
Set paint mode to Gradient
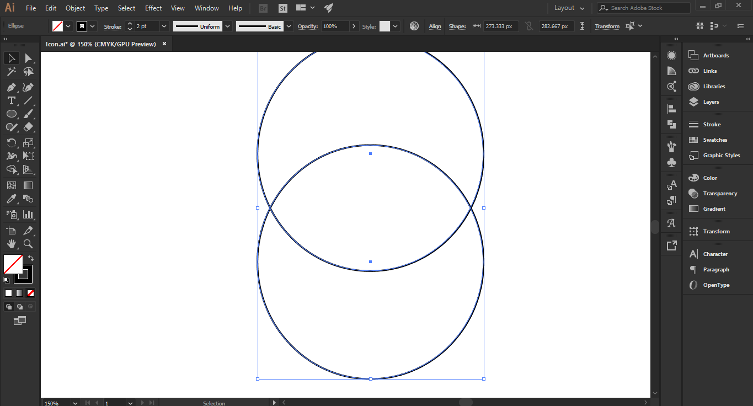(x=19, y=293)
